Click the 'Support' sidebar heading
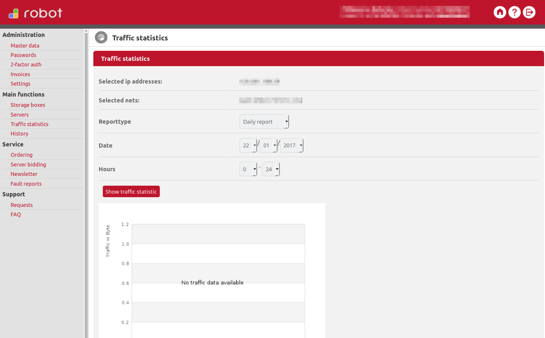This screenshot has height=338, width=545. click(14, 194)
